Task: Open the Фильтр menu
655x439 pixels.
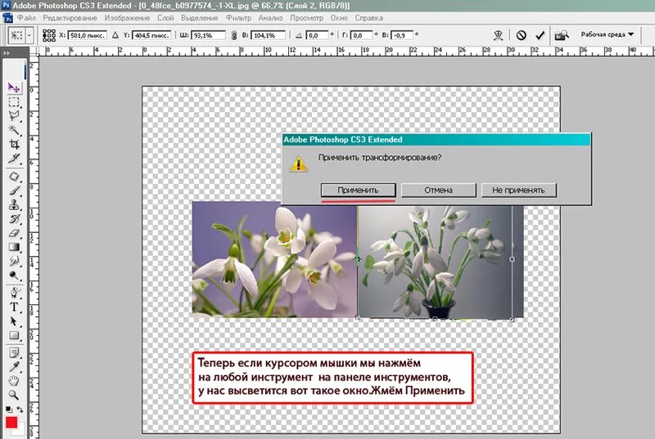Action: [238, 18]
